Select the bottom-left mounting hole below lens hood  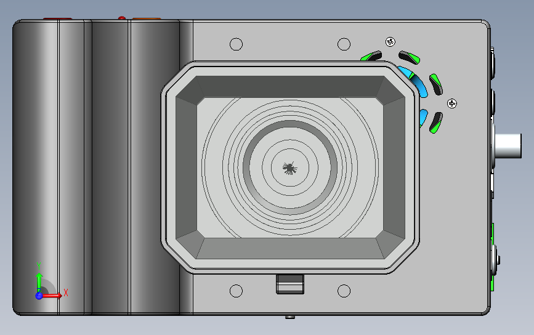click(x=236, y=291)
